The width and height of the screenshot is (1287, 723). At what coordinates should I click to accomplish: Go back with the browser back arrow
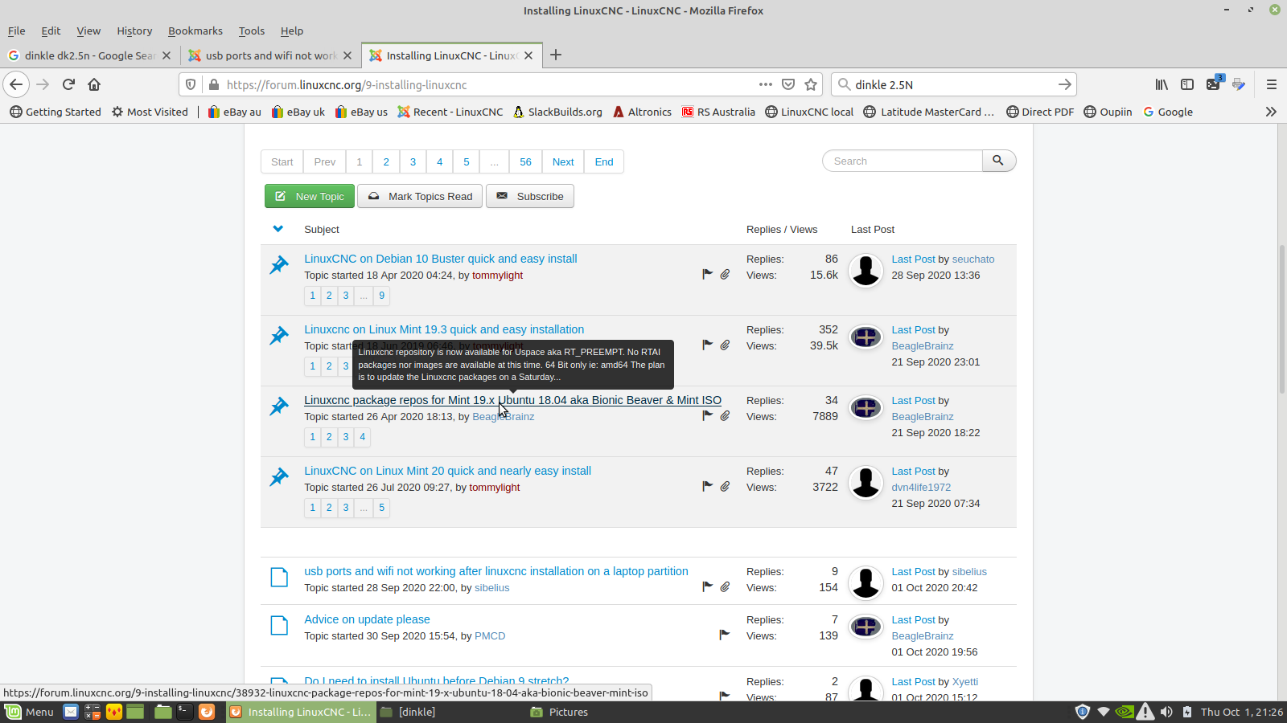pos(16,84)
